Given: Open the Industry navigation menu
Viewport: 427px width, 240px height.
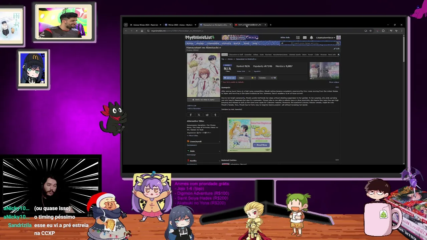Looking at the screenshot, I should [x=226, y=43].
